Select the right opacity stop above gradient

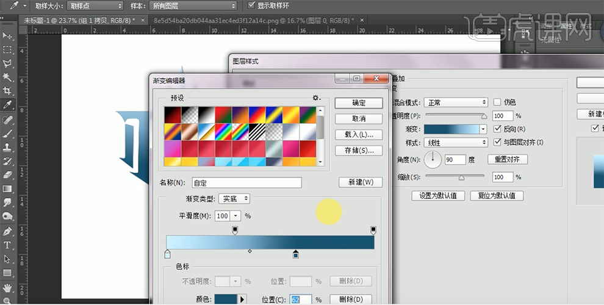pyautogui.click(x=373, y=231)
